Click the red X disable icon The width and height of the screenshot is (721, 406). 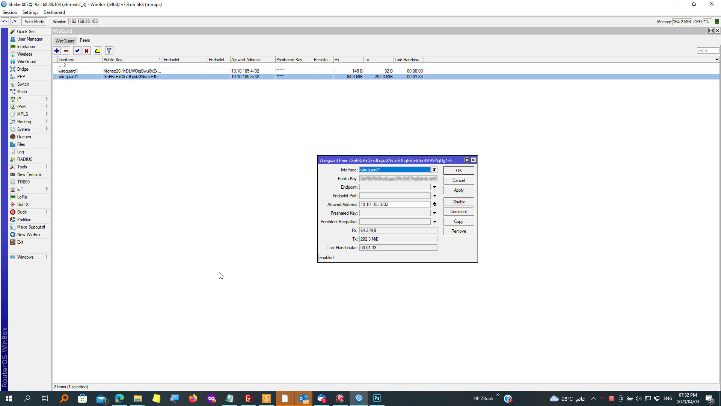click(87, 51)
